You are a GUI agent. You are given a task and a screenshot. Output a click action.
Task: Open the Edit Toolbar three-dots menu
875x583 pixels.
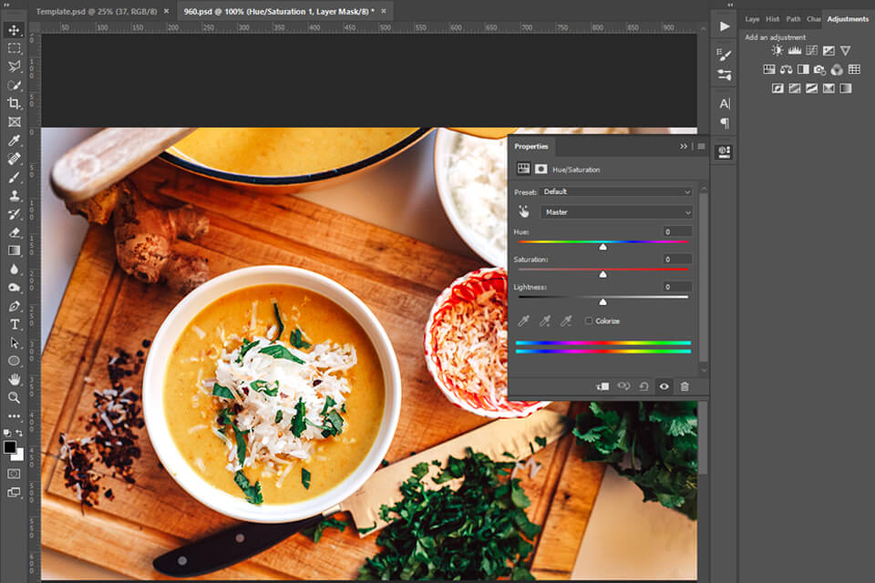click(x=14, y=416)
